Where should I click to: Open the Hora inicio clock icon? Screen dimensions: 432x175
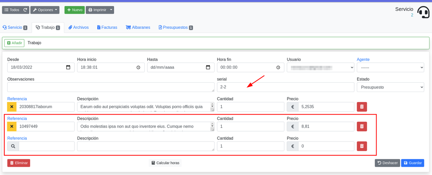pyautogui.click(x=138, y=67)
